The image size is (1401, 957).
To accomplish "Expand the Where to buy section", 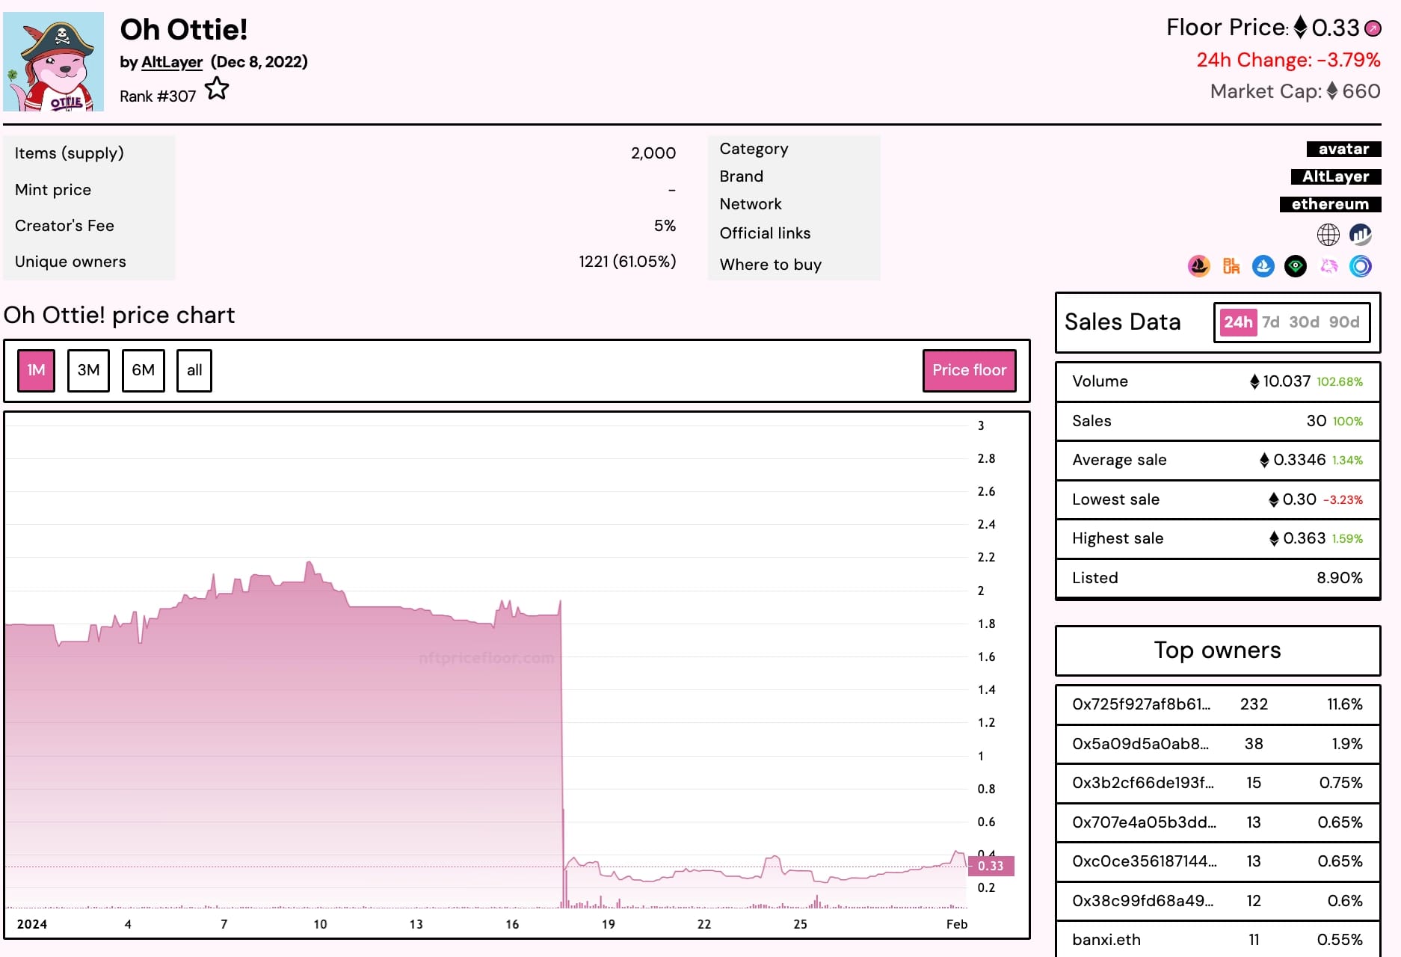I will click(x=770, y=264).
